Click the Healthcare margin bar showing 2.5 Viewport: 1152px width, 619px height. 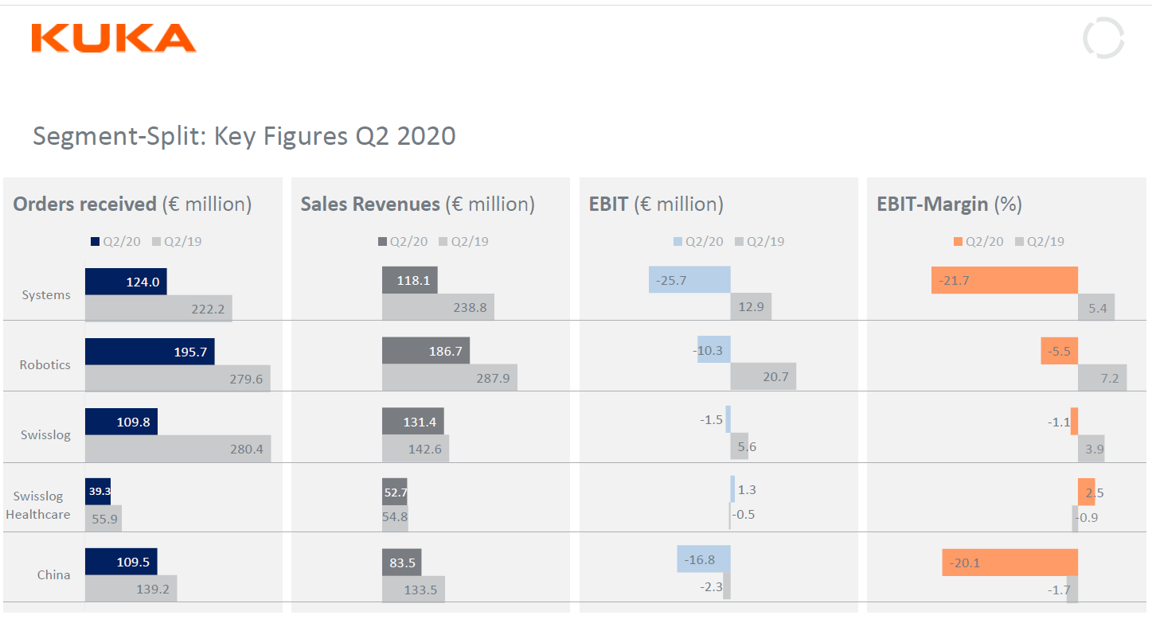point(1087,492)
